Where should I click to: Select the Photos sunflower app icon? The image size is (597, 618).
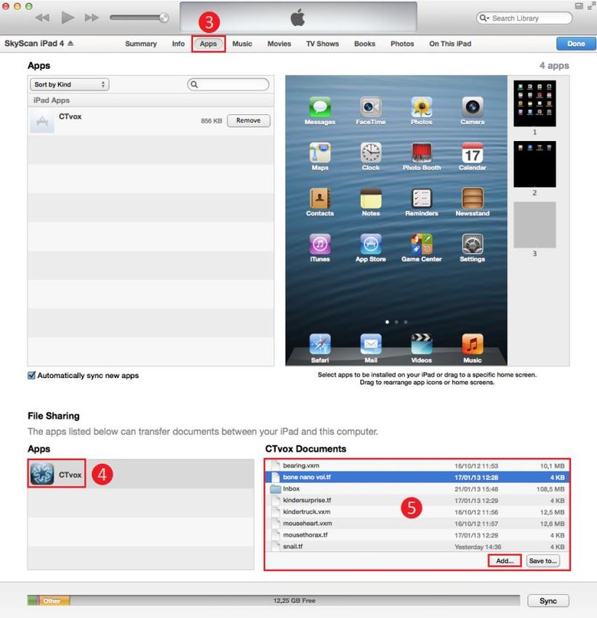pyautogui.click(x=422, y=107)
